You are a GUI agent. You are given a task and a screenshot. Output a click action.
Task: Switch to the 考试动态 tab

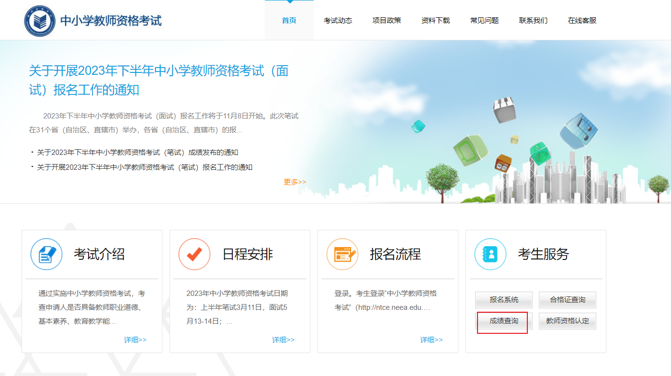pos(338,21)
